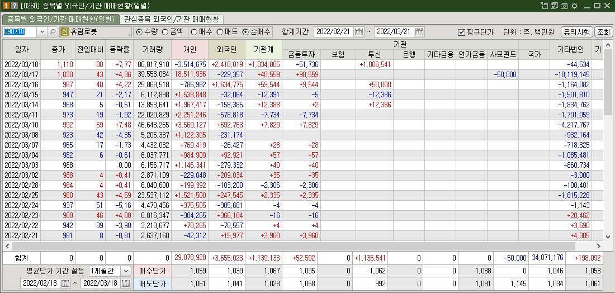Screen dimensions: 615x293
Task: Select the 매수 radio button
Action: tap(194, 32)
